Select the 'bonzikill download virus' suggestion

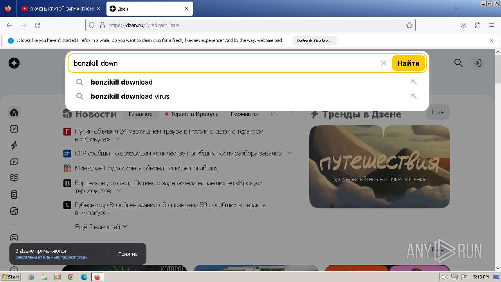coord(247,96)
